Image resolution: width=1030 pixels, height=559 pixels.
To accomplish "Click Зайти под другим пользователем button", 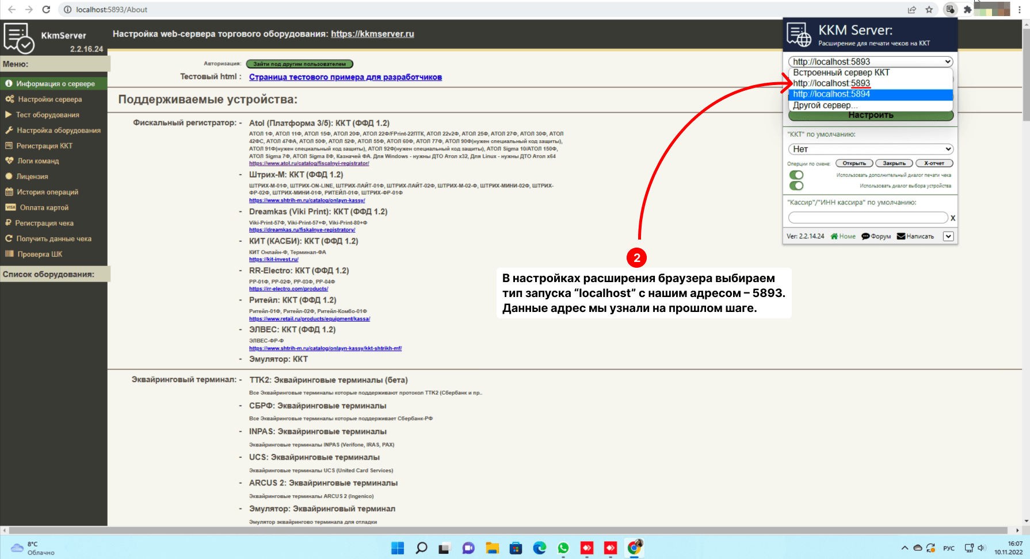I will (x=299, y=64).
